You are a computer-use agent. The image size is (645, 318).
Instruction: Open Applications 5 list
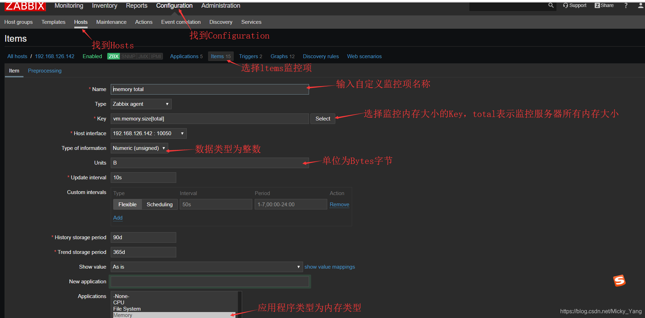click(x=186, y=56)
